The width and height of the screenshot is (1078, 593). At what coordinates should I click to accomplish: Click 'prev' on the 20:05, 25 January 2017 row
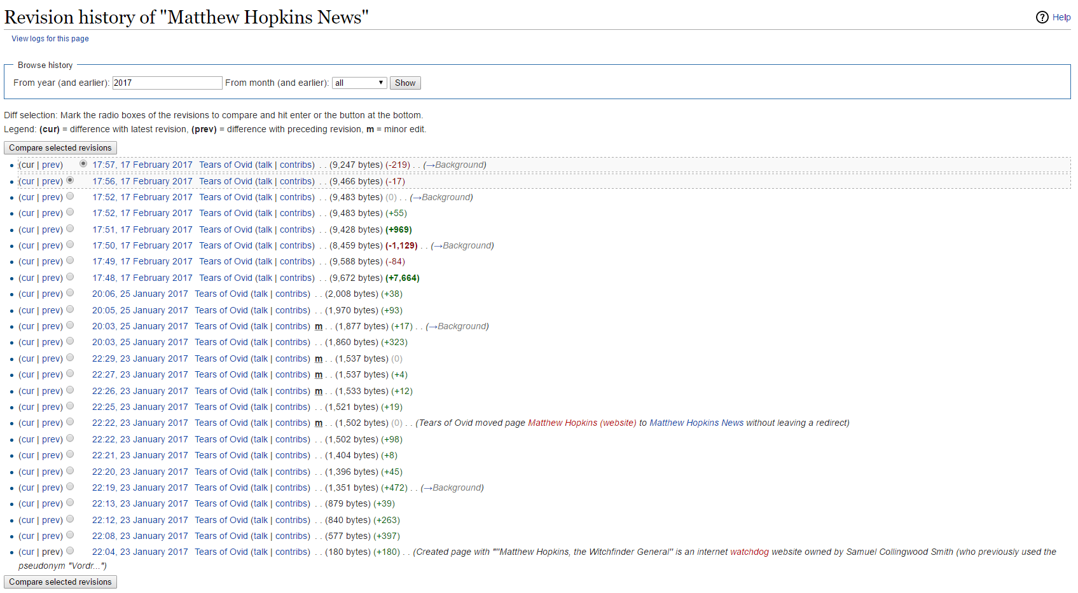(x=52, y=310)
